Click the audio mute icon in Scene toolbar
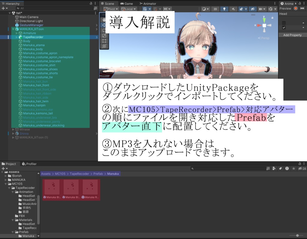The height and width of the screenshot is (239, 307). (x=234, y=9)
